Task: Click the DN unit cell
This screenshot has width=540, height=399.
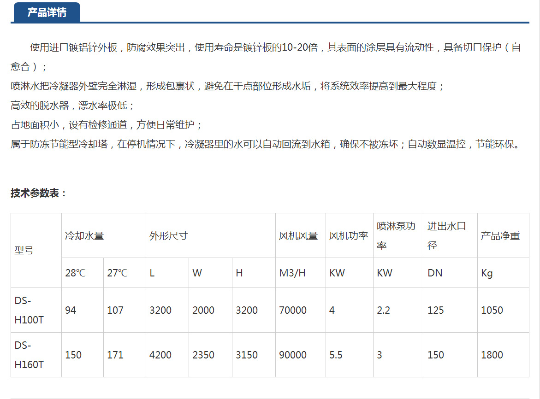Action: [435, 273]
